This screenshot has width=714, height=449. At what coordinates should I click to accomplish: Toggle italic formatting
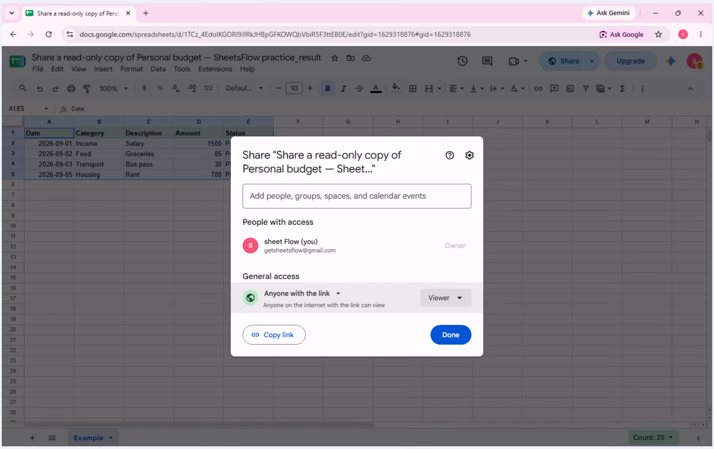click(344, 88)
